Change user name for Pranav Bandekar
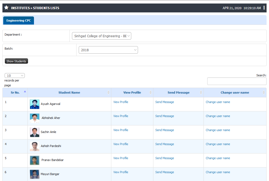269x181 pixels. (218, 158)
